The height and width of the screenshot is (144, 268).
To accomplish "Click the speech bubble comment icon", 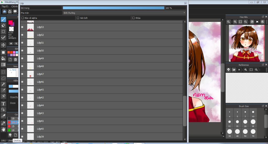I will tap(15, 11).
